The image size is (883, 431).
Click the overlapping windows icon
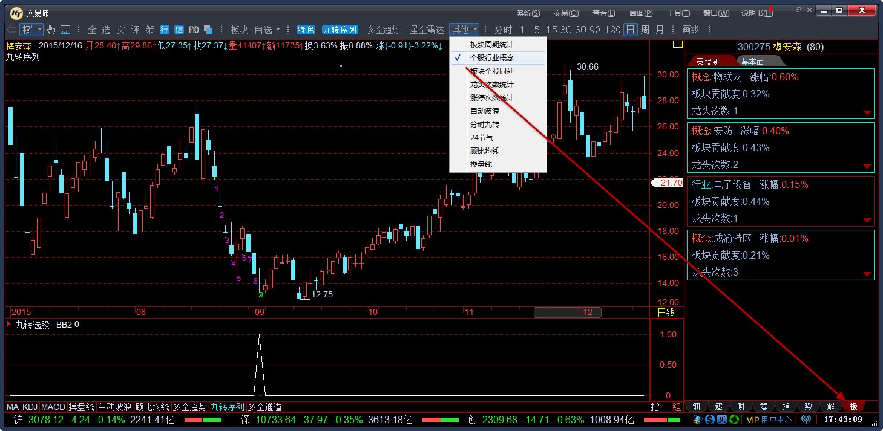(208, 30)
